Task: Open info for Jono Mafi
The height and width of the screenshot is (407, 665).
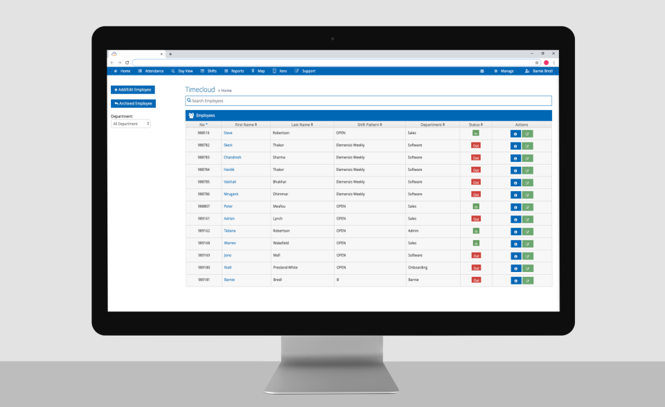Action: click(x=515, y=257)
